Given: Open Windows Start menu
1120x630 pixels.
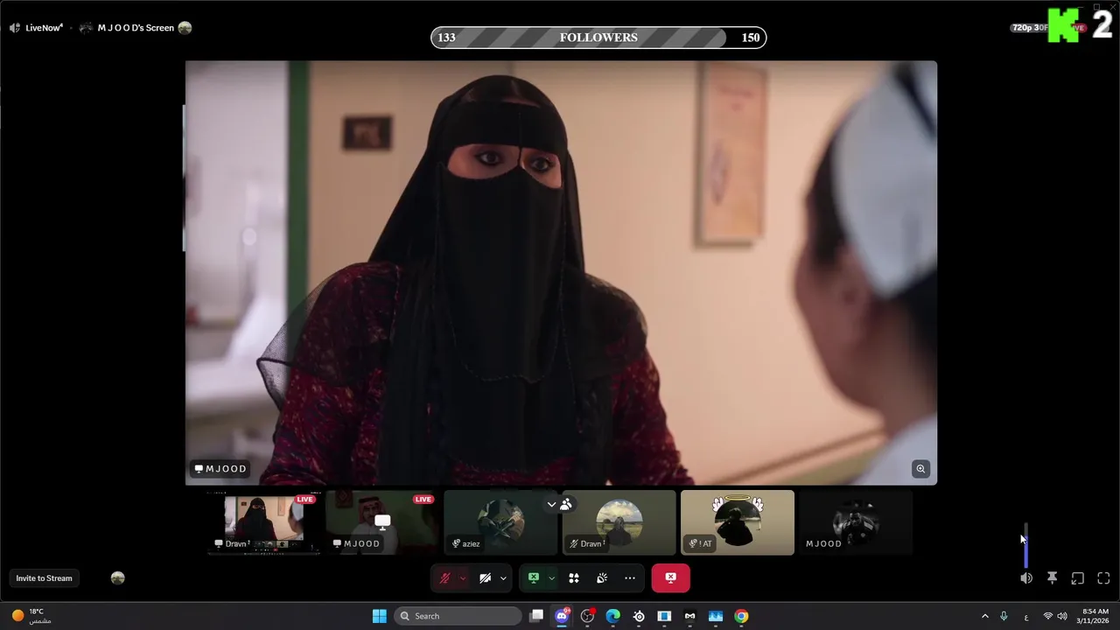Looking at the screenshot, I should [x=380, y=616].
